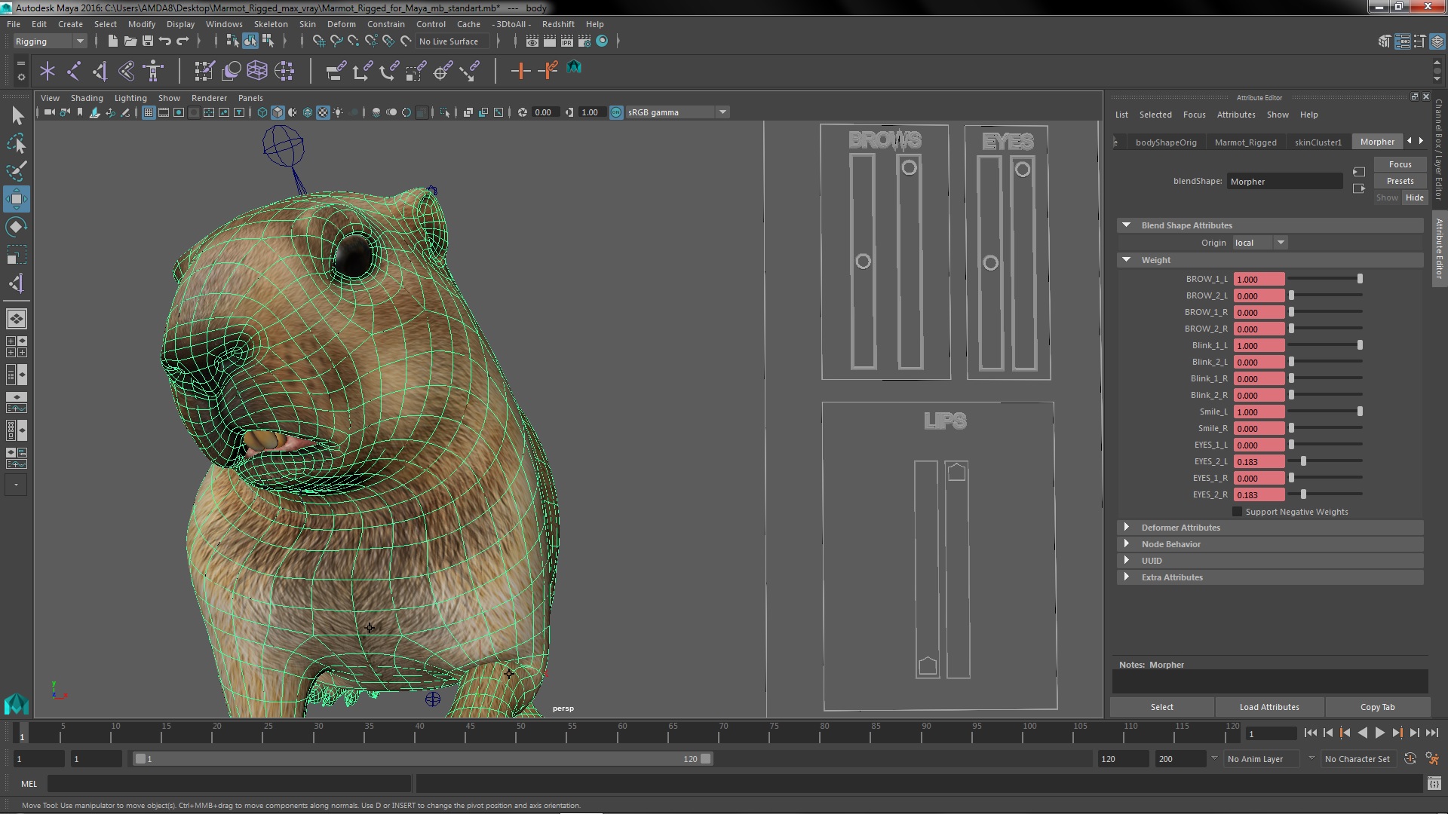Open the Origin local dropdown

pos(1259,243)
